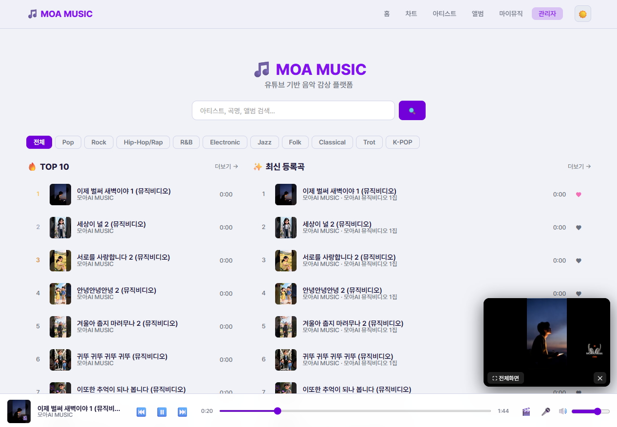Click TOP 10 thumbnail for 겨울아 춥지 마려무나 2
Viewport: 617px width, 427px height.
(60, 327)
